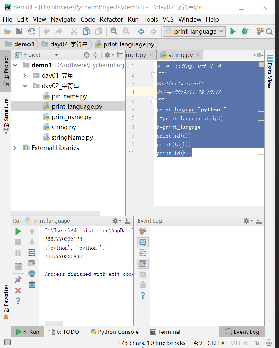Click the Event Log wrench settings icon
This screenshot has width=279, height=348.
click(143, 231)
